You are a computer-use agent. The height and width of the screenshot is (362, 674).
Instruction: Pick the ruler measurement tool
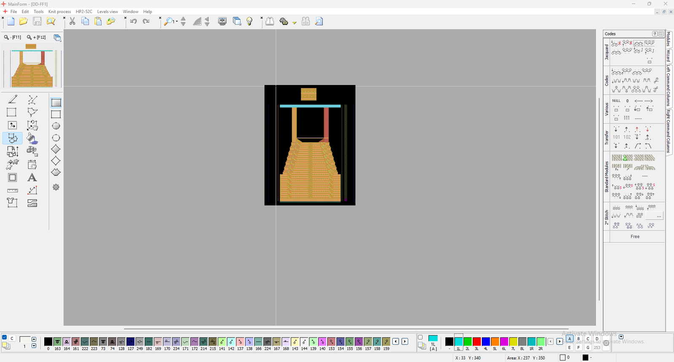(13, 191)
